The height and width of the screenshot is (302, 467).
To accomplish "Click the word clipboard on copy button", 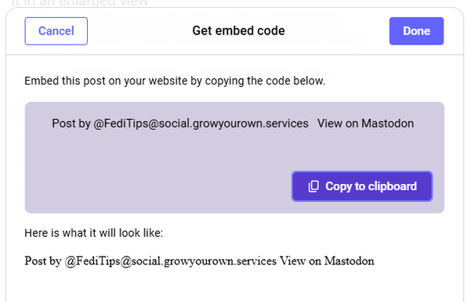I will [393, 186].
